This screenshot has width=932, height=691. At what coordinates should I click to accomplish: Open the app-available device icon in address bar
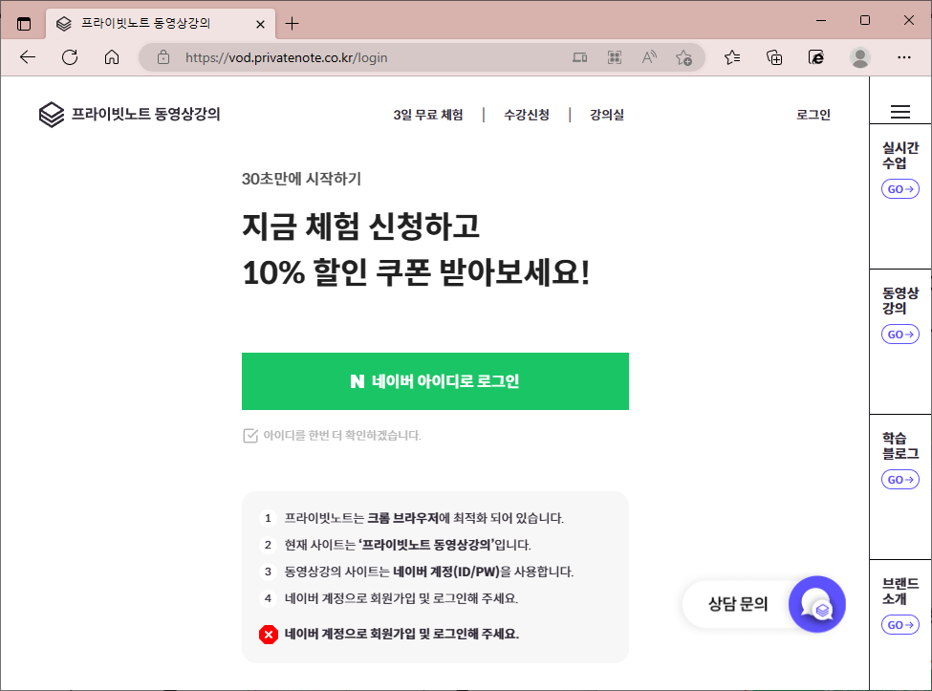(x=579, y=57)
